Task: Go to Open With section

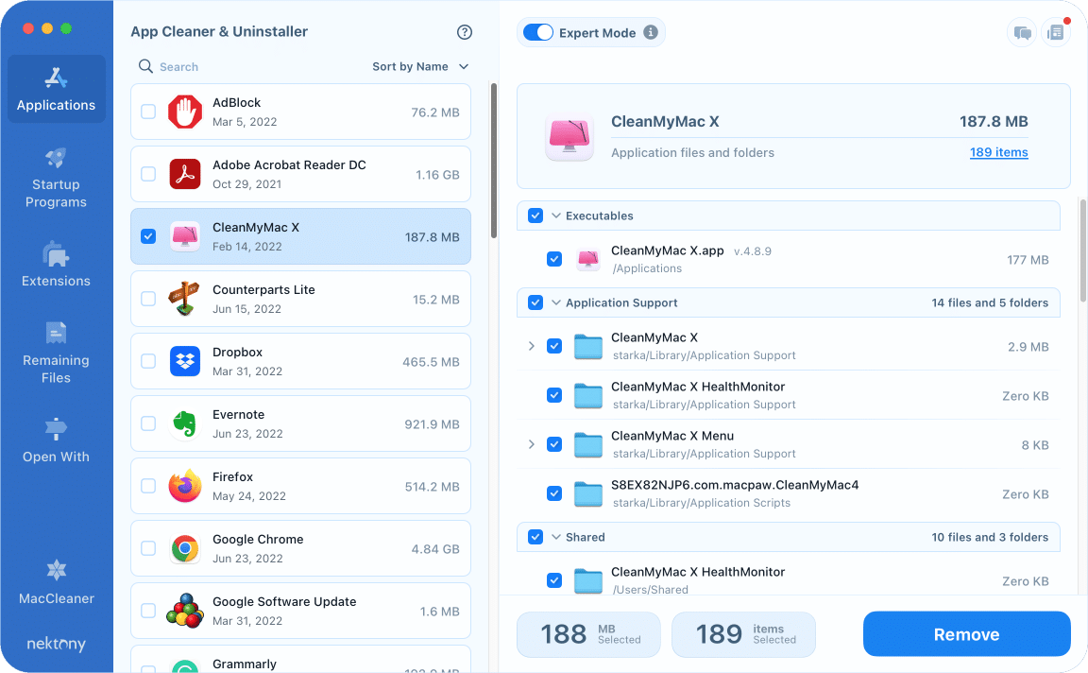Action: pyautogui.click(x=57, y=440)
